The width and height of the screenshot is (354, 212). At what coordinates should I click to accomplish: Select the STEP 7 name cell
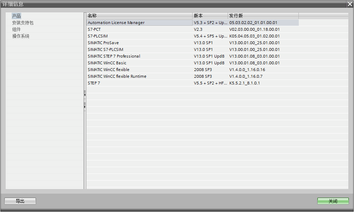139,83
